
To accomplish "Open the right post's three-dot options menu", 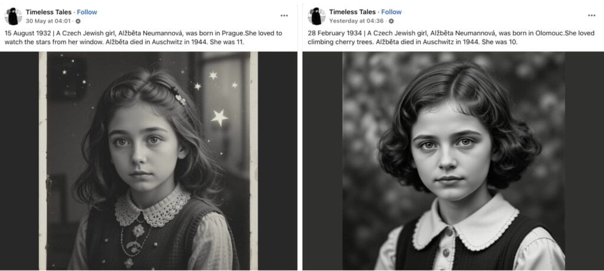I will 591,15.
